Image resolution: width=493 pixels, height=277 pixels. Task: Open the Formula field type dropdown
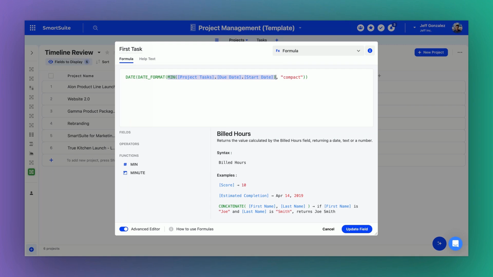click(x=318, y=51)
